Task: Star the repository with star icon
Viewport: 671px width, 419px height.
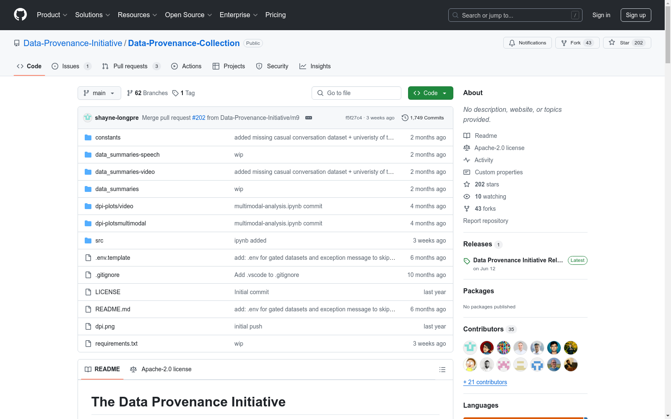Action: pyautogui.click(x=612, y=43)
